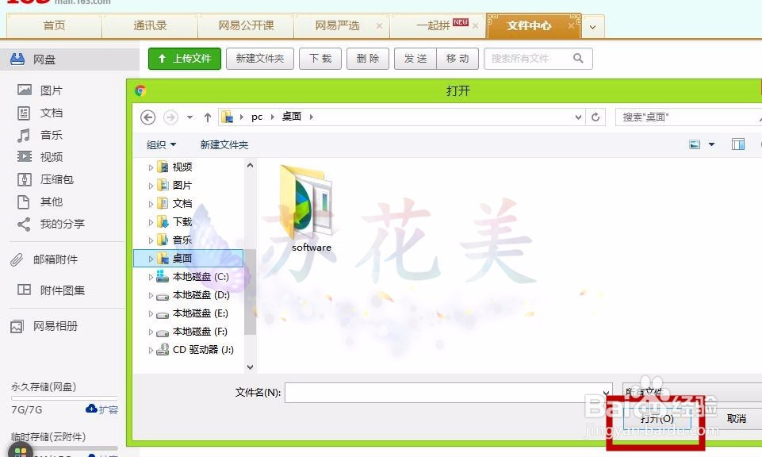
Task: Open 视频 category in sidebar
Action: click(x=51, y=157)
